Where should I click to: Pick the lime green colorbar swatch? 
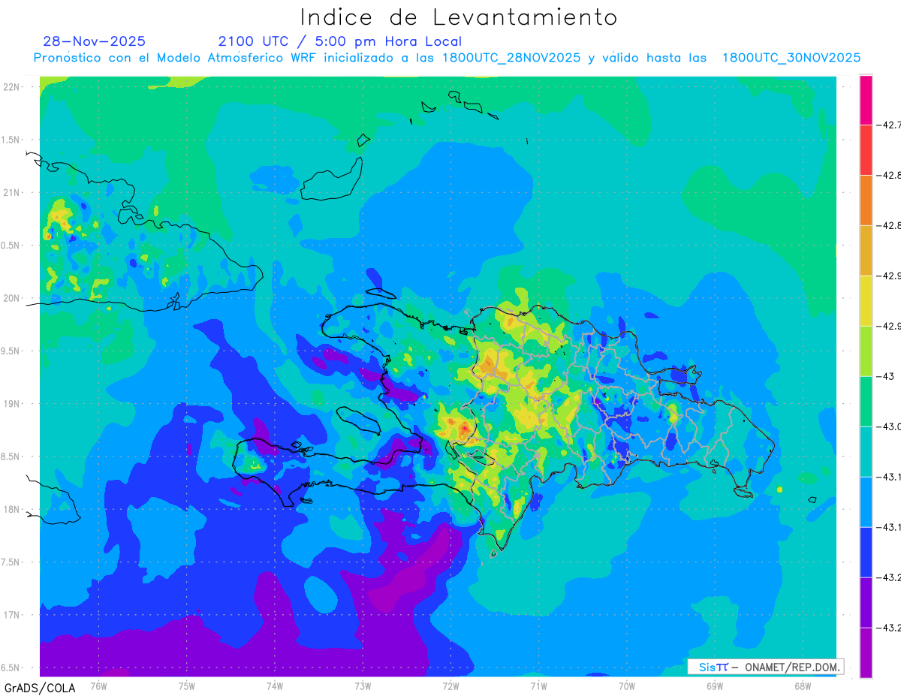pos(866,351)
